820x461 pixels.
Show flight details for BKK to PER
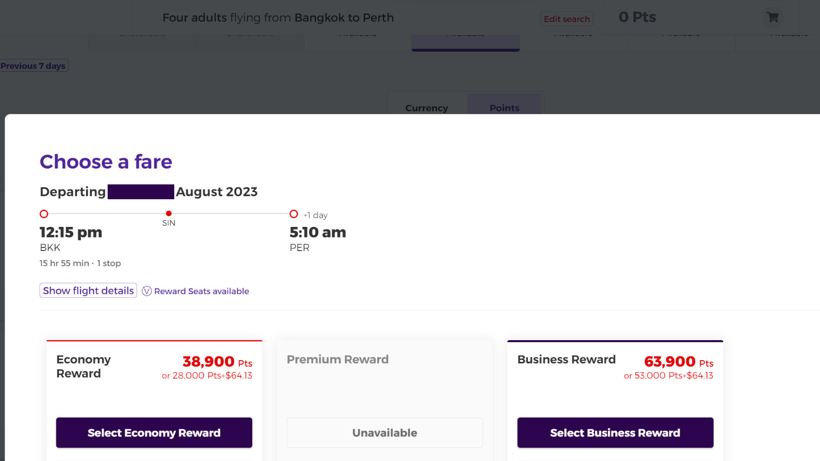88,290
